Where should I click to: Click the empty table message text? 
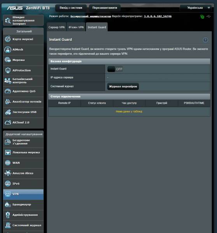pyautogui.click(x=129, y=111)
